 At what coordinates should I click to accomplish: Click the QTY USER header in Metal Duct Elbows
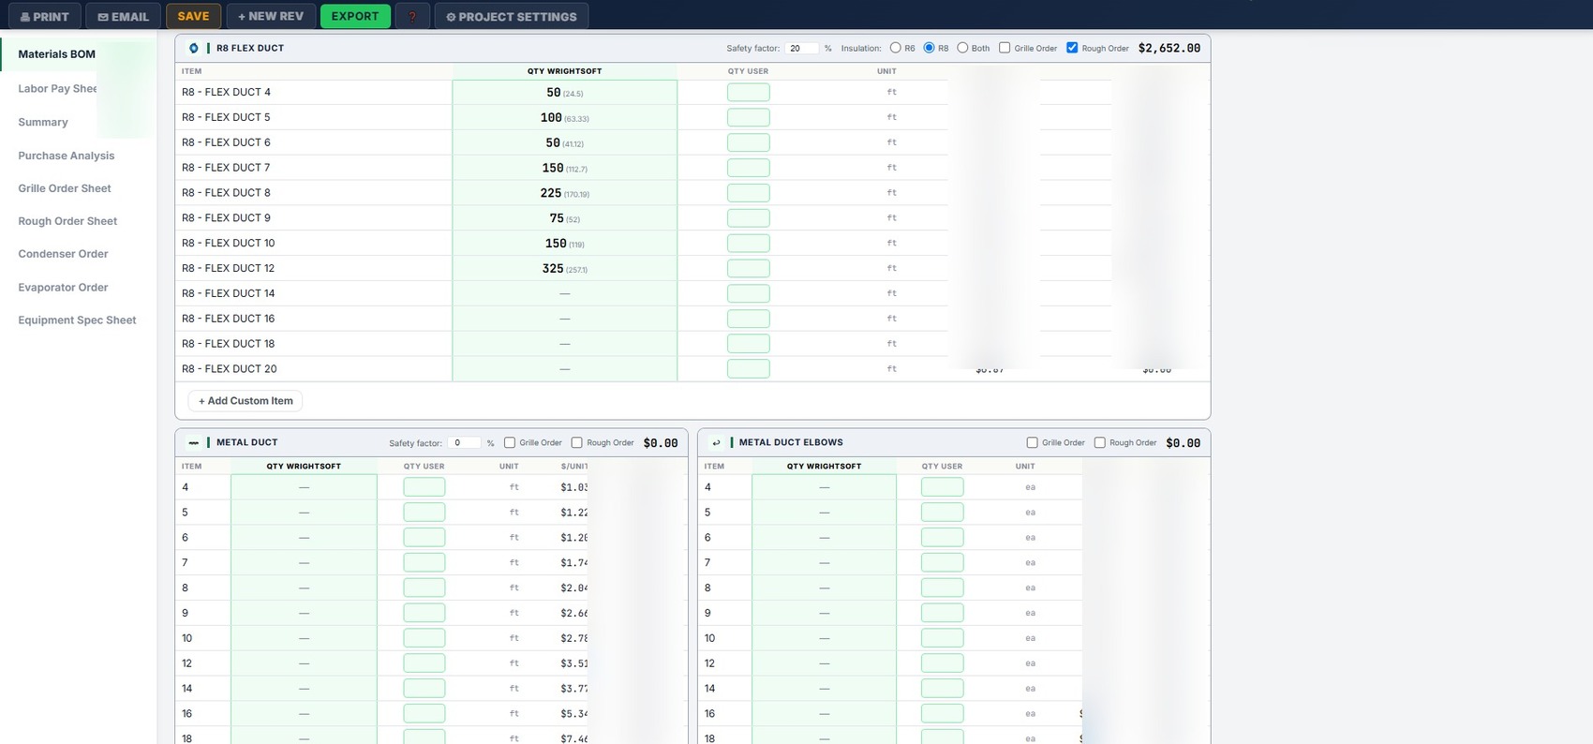click(942, 466)
